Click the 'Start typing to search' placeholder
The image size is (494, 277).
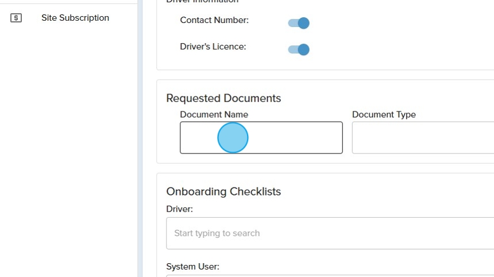(x=217, y=233)
